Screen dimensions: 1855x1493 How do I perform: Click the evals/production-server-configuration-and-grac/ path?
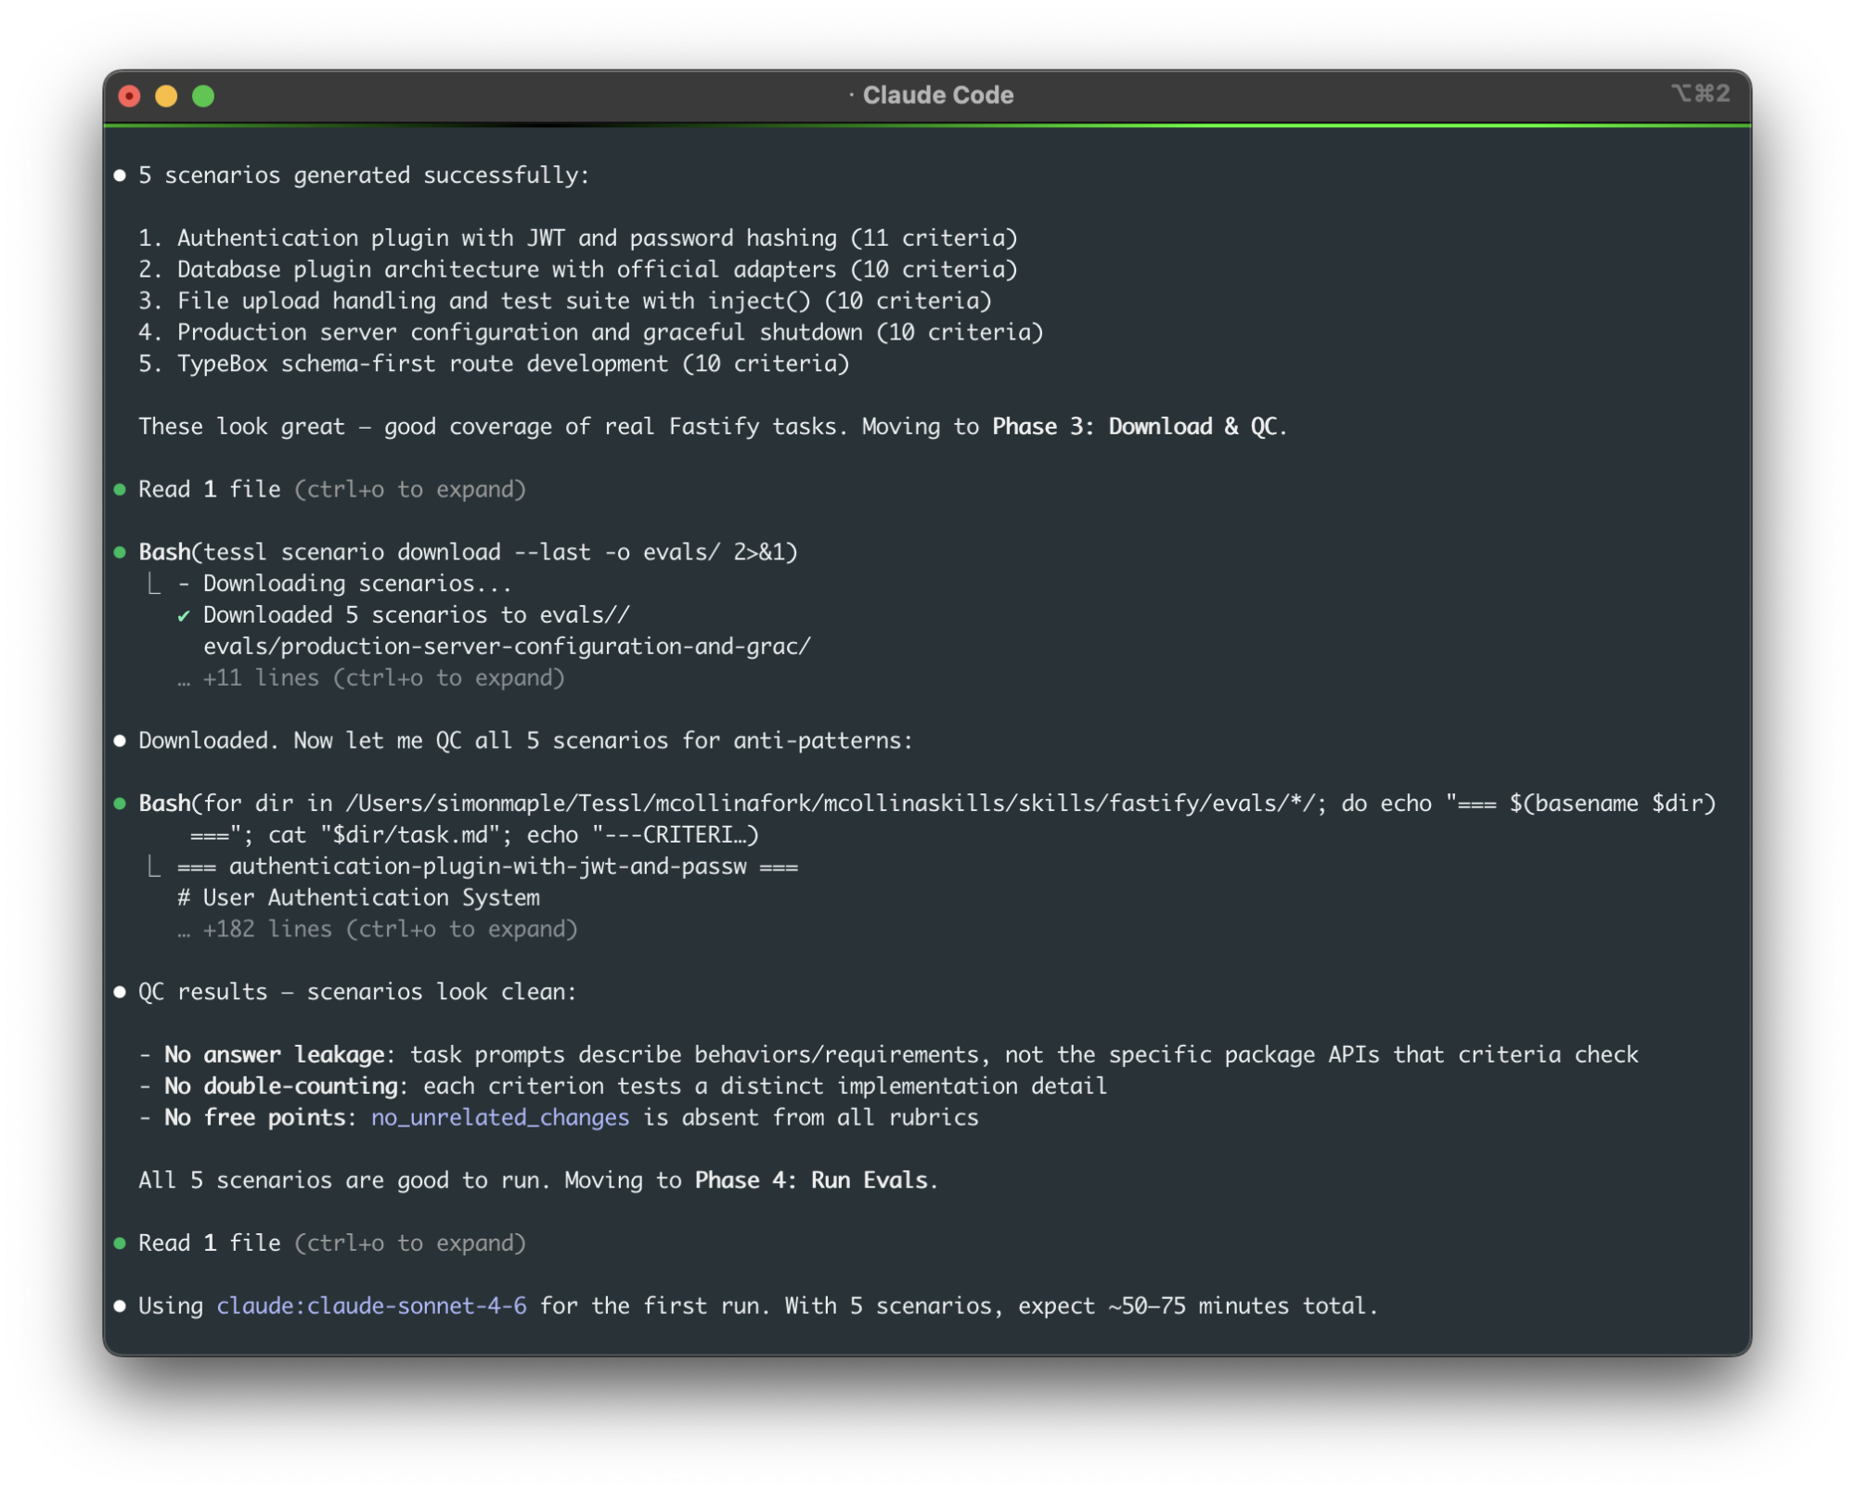tap(507, 647)
